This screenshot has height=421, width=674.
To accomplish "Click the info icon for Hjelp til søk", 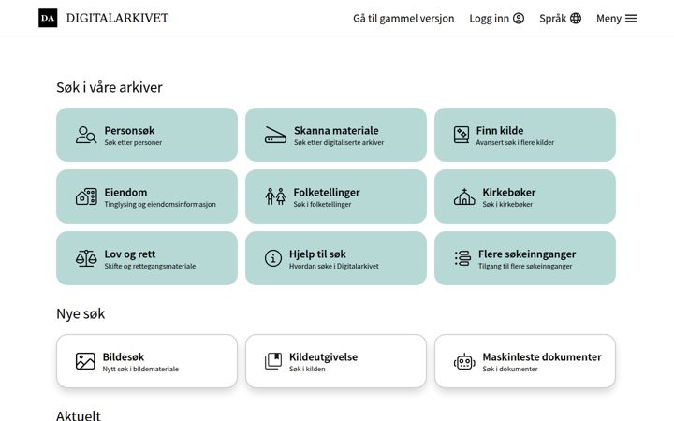I will click(x=273, y=258).
